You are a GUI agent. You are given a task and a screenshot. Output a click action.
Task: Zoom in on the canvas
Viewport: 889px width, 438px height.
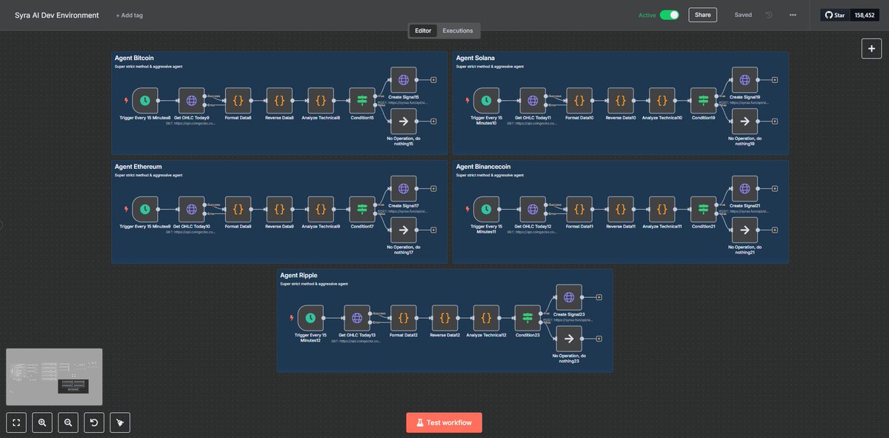(42, 422)
